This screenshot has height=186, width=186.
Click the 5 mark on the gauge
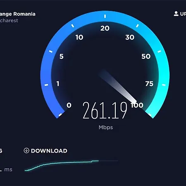pyautogui.click(x=62, y=56)
